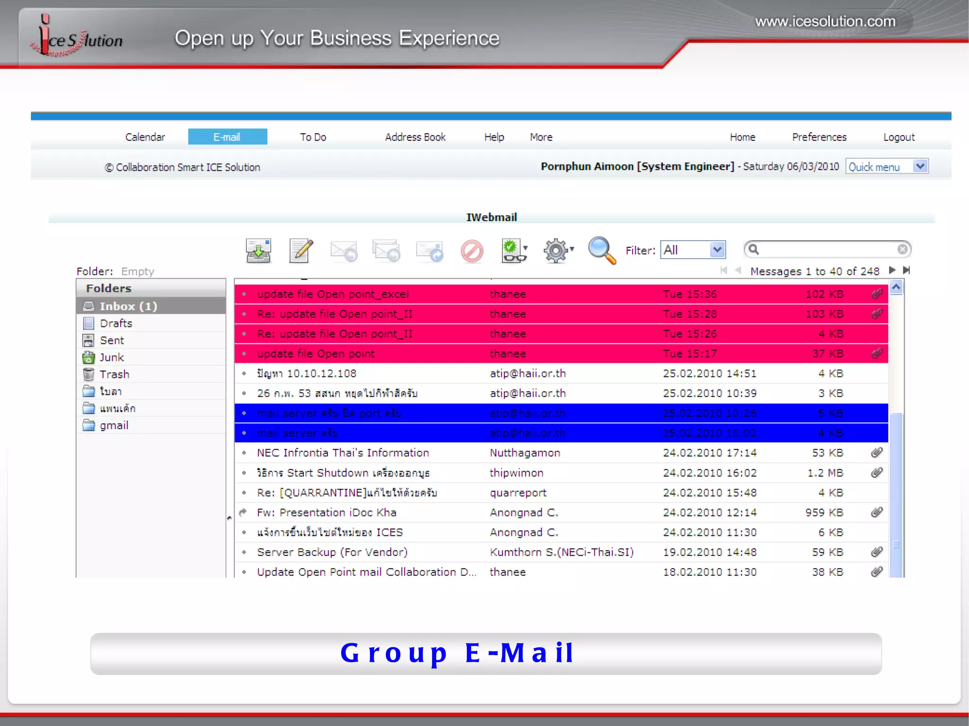Open the Address Book tab
The width and height of the screenshot is (969, 726).
point(415,137)
